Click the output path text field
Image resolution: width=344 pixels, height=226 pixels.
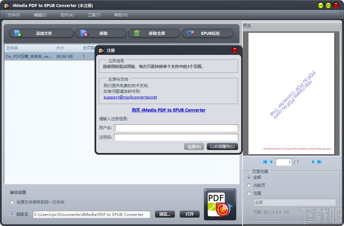92,214
